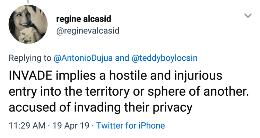Open the tweet options chevron menu

click(x=248, y=16)
